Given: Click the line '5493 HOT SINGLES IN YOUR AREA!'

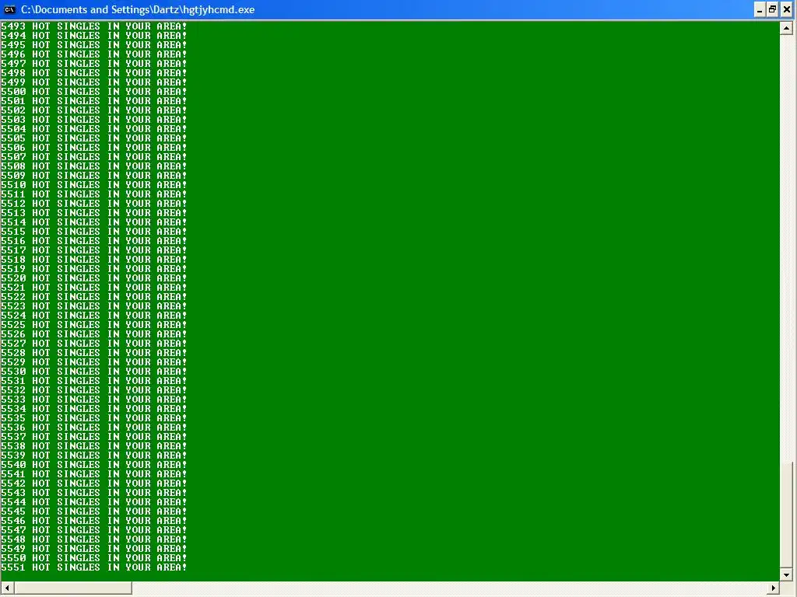Looking at the screenshot, I should point(93,26).
